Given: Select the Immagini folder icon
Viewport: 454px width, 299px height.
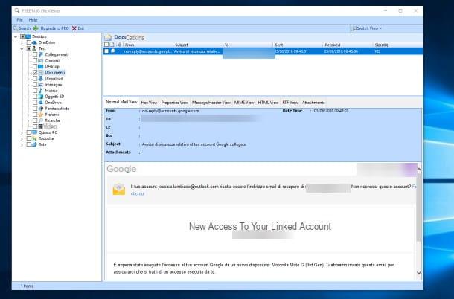Looking at the screenshot, I should point(41,85).
